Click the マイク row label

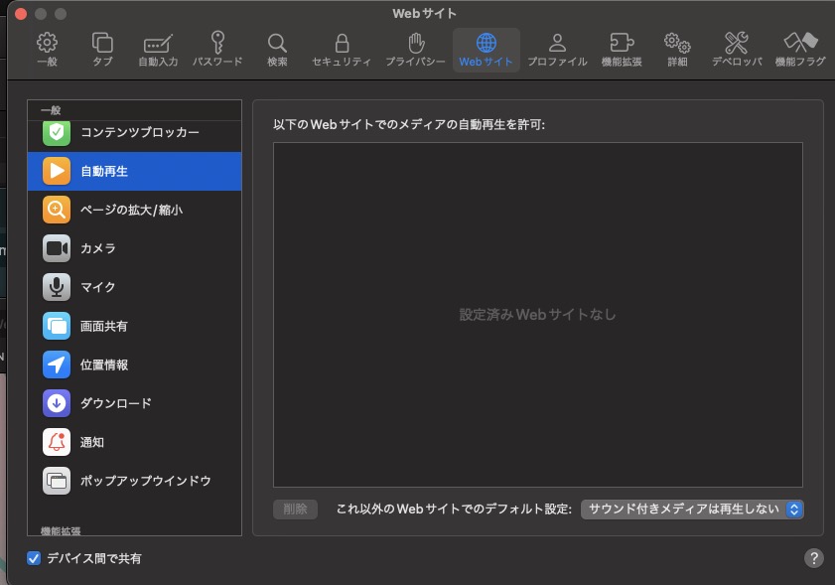click(98, 287)
